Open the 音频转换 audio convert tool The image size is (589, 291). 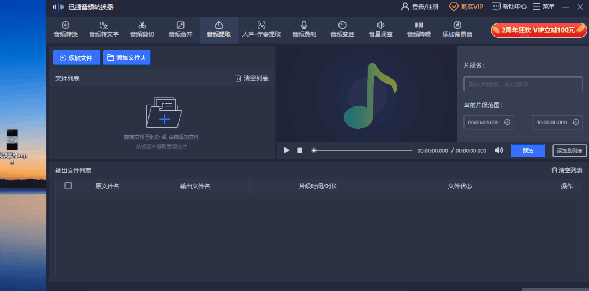(66, 29)
